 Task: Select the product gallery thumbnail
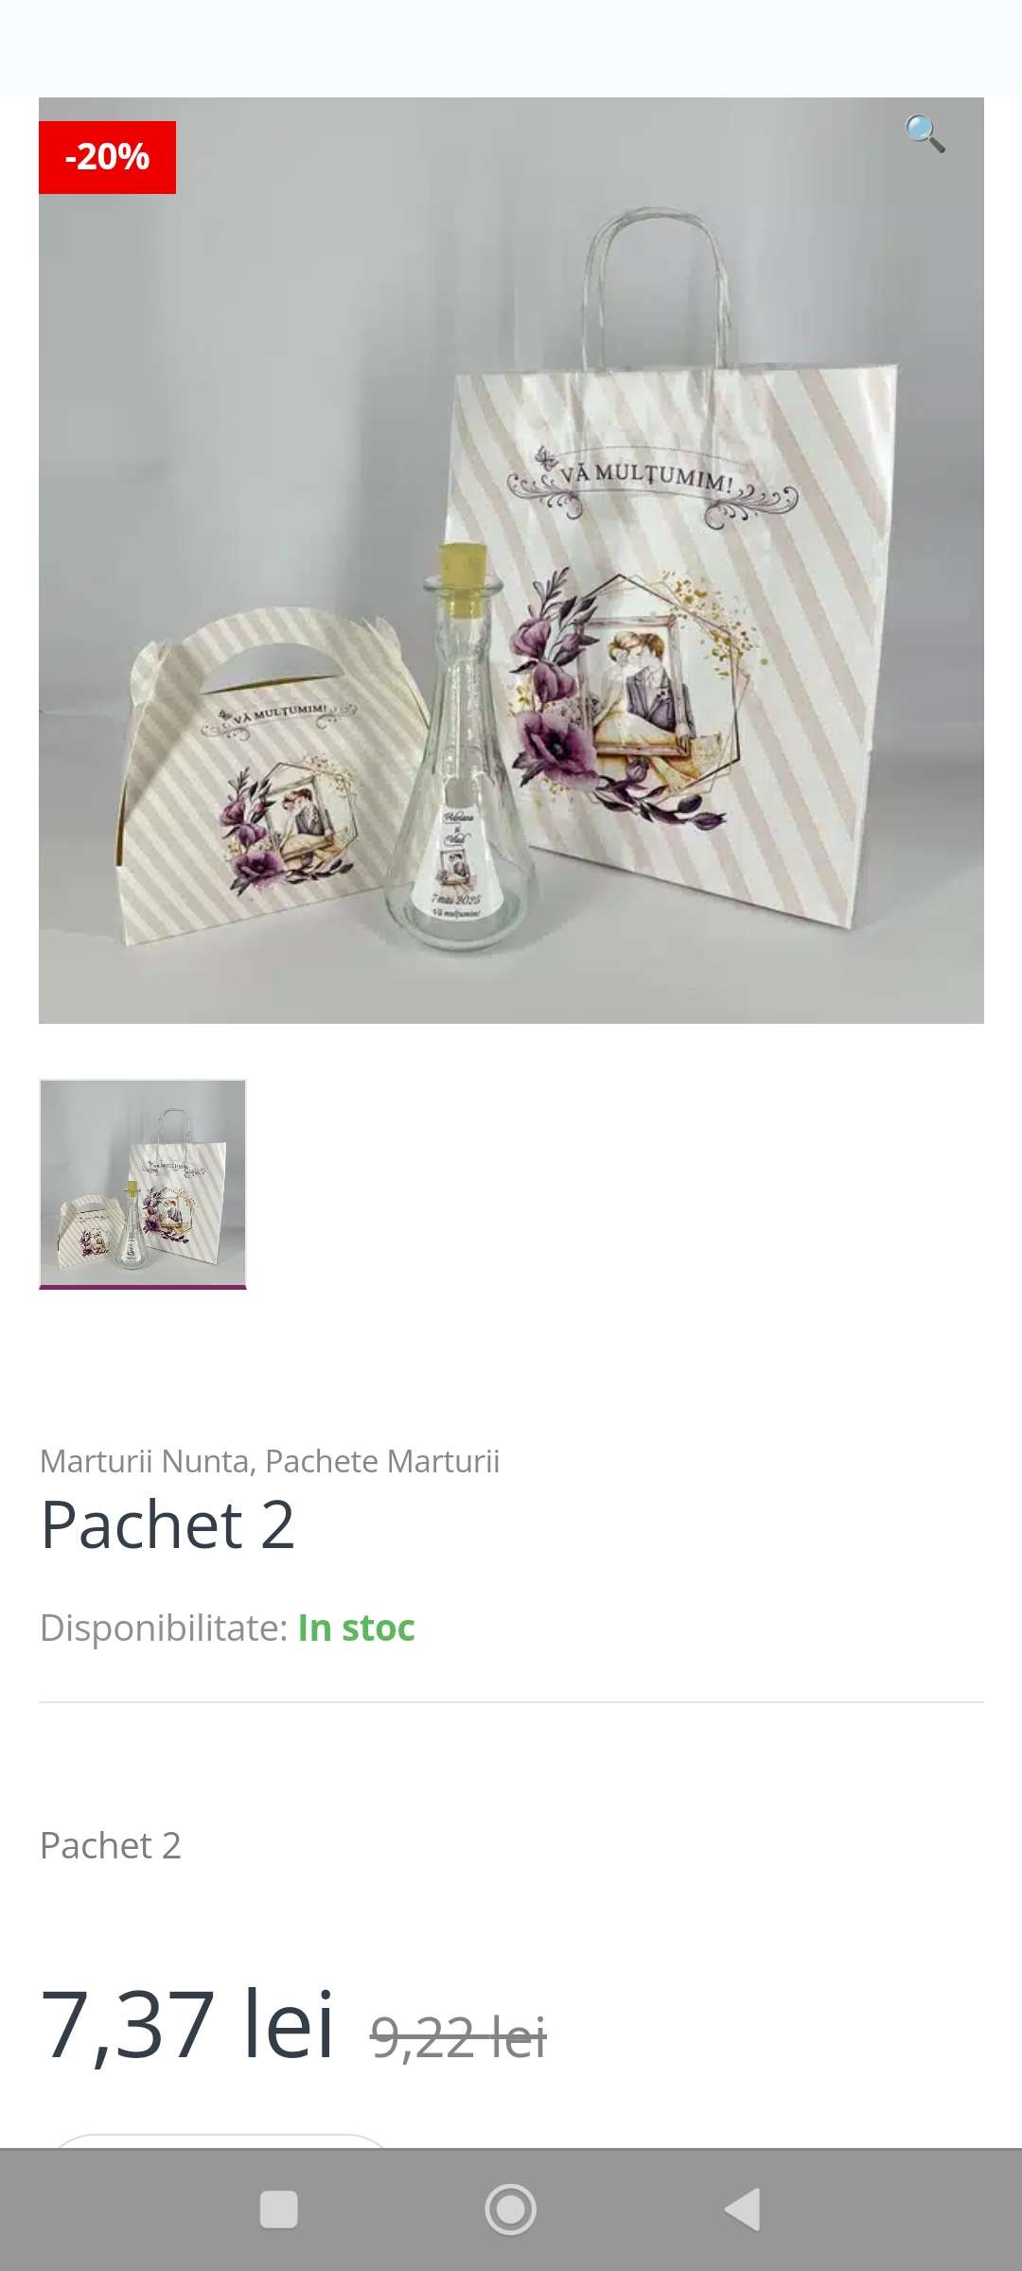[143, 1184]
